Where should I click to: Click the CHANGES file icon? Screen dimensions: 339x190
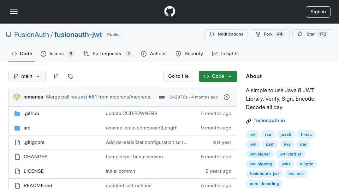pos(17,157)
